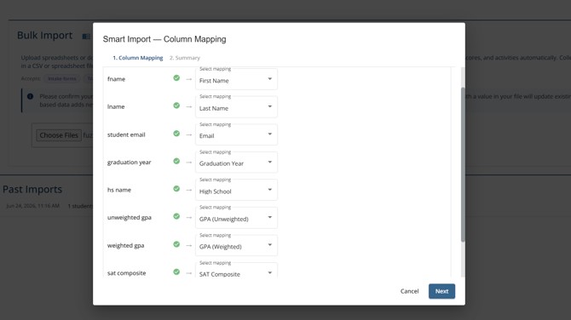Select the unweighted gpa column label

(x=130, y=218)
